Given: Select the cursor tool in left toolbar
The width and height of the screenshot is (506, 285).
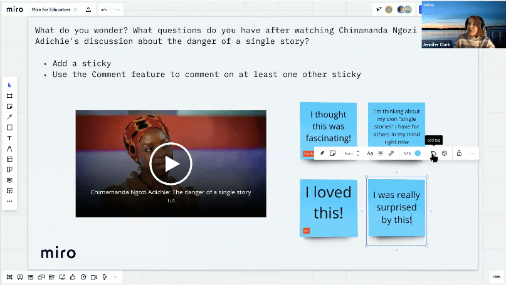Looking at the screenshot, I should coord(9,85).
